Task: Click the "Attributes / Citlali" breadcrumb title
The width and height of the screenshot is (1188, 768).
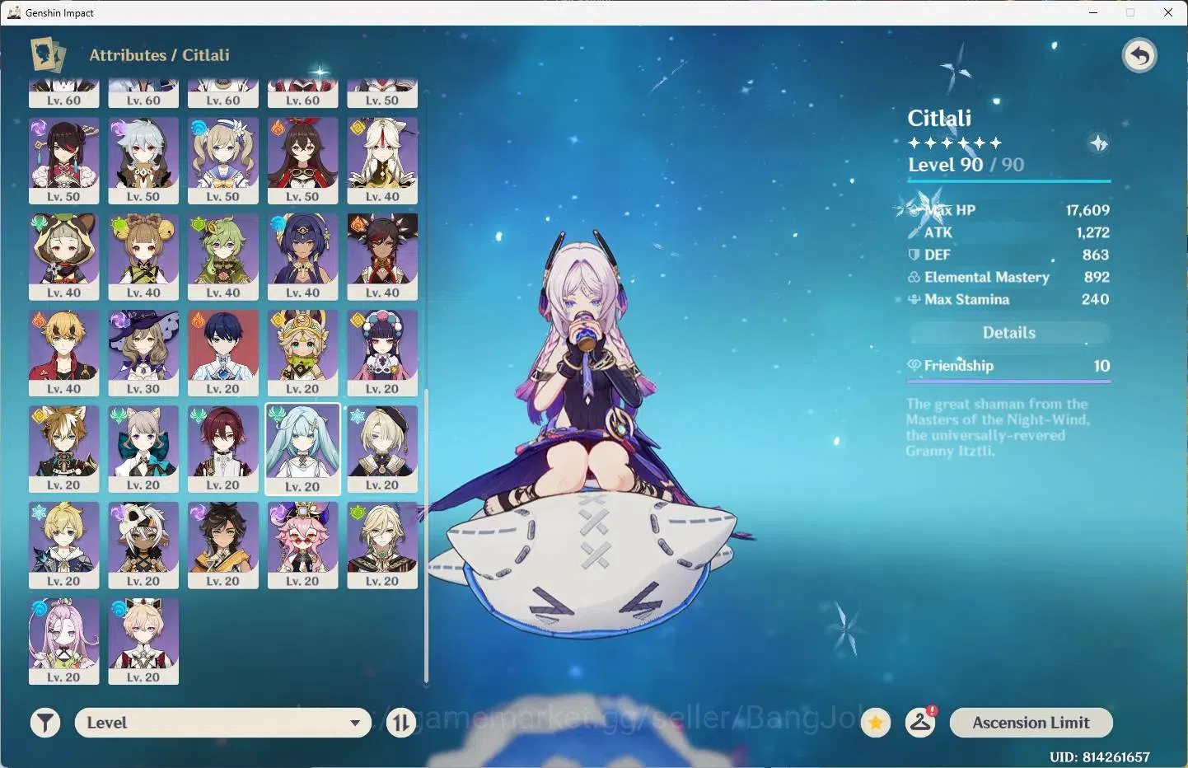Action: pyautogui.click(x=159, y=55)
